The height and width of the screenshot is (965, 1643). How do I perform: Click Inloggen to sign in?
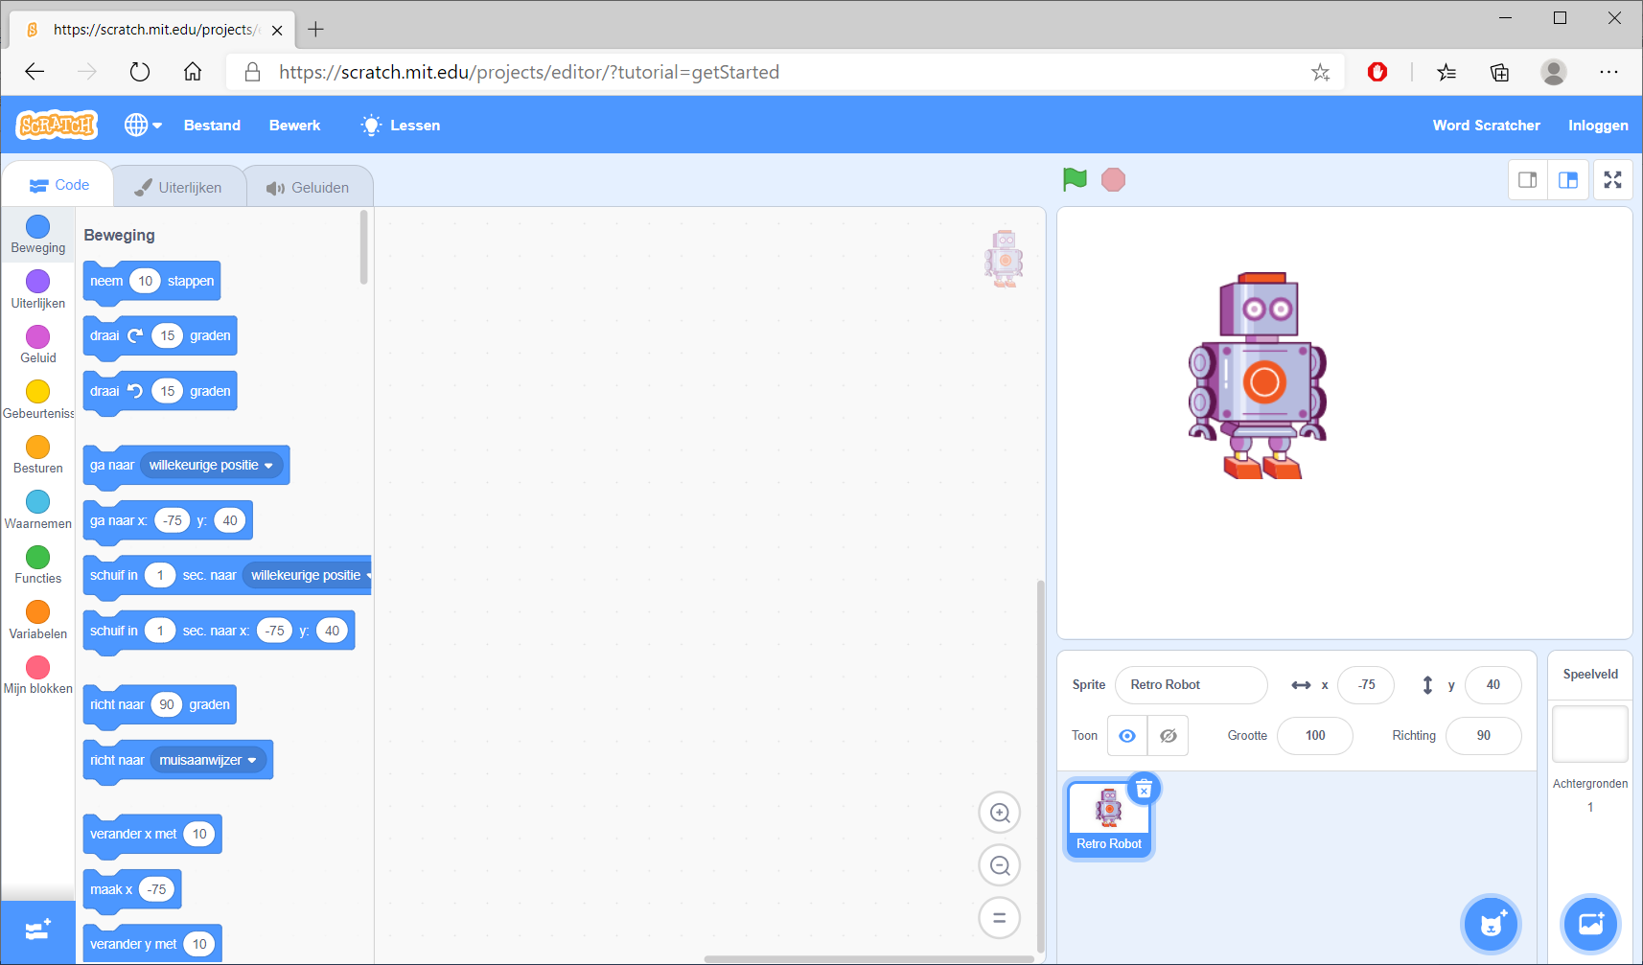[1598, 126]
